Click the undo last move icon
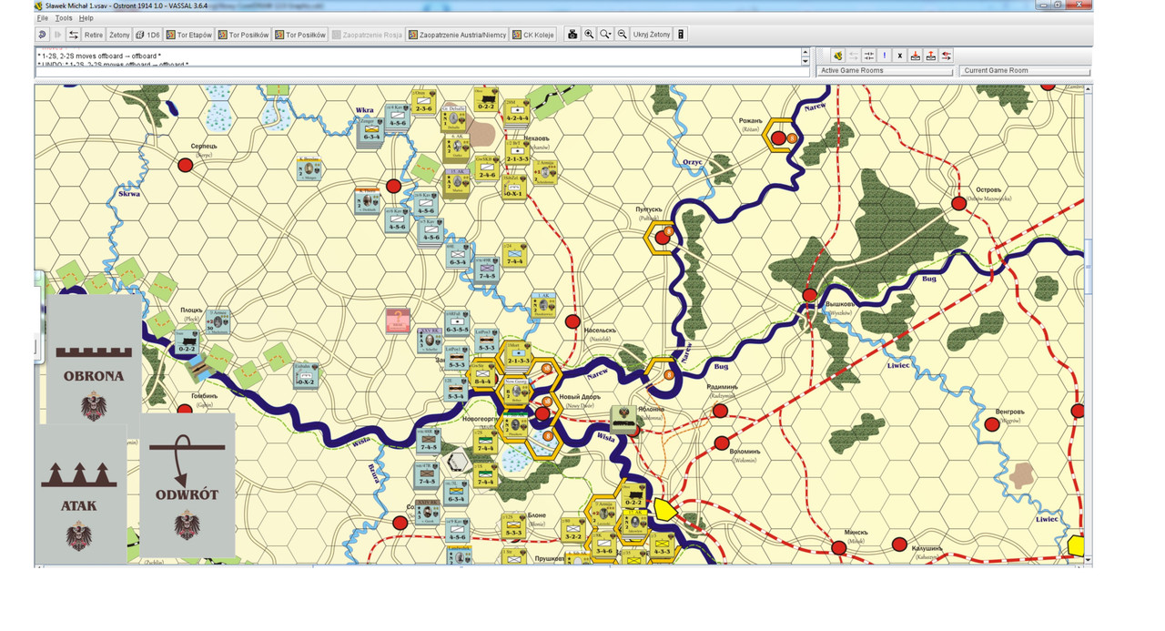This screenshot has height=631, width=1165. pos(41,35)
